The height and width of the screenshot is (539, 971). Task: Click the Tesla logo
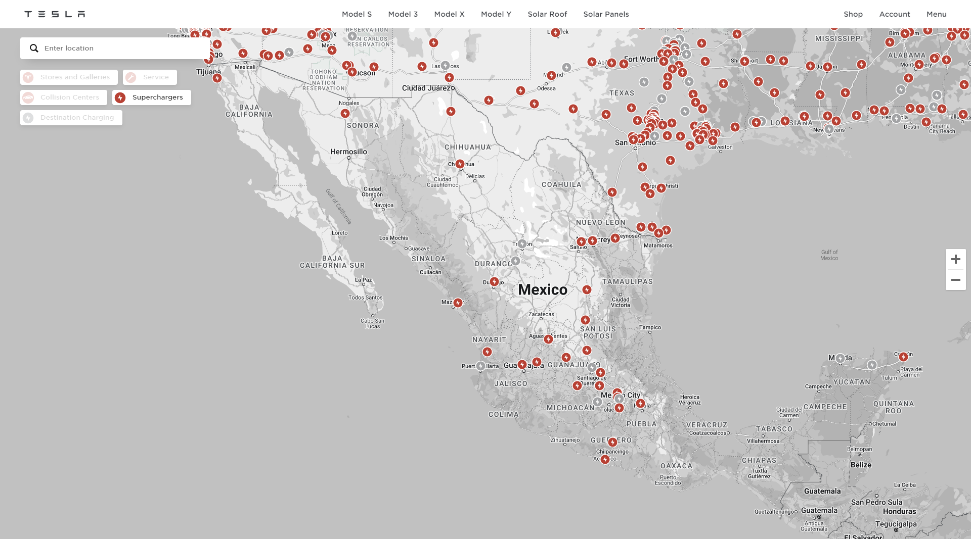click(x=55, y=14)
